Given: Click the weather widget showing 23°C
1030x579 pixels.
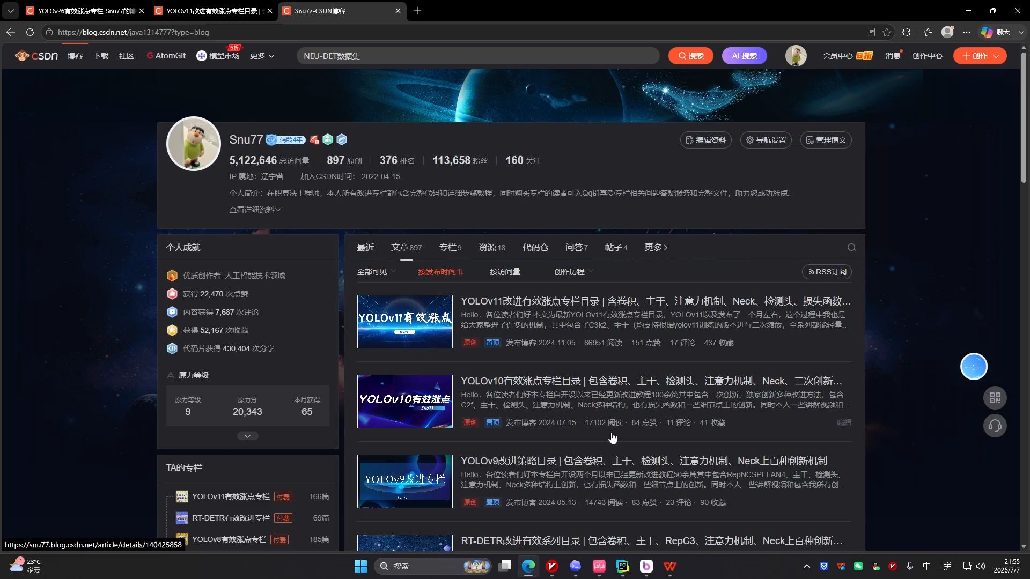Looking at the screenshot, I should tap(26, 566).
